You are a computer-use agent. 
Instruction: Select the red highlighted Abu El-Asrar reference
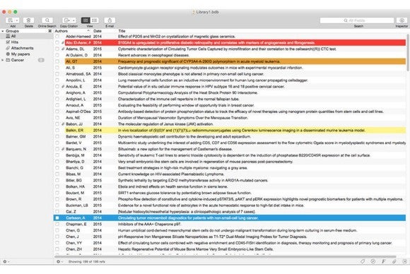[x=235, y=42]
